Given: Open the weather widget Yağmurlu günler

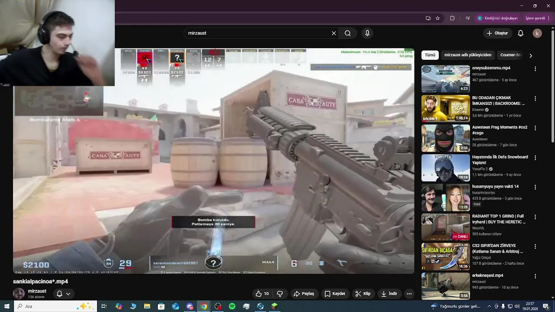Looking at the screenshot, I should (x=456, y=306).
